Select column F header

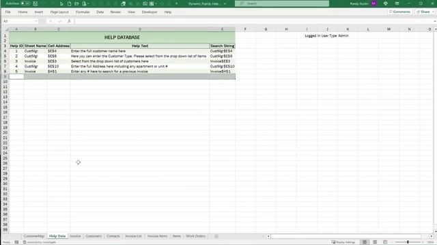pyautogui.click(x=245, y=29)
